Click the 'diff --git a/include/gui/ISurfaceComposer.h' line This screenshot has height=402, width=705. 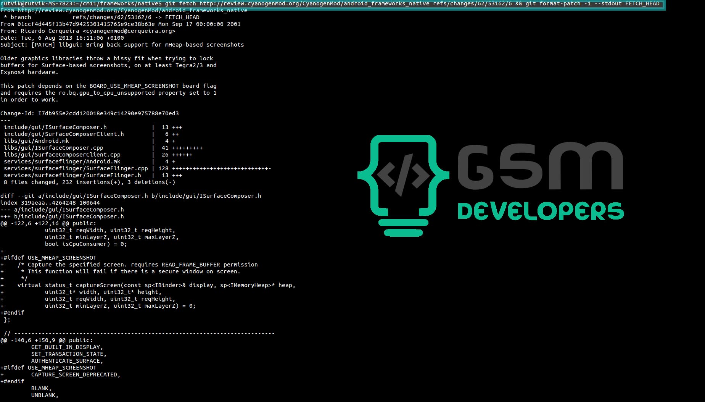point(131,196)
